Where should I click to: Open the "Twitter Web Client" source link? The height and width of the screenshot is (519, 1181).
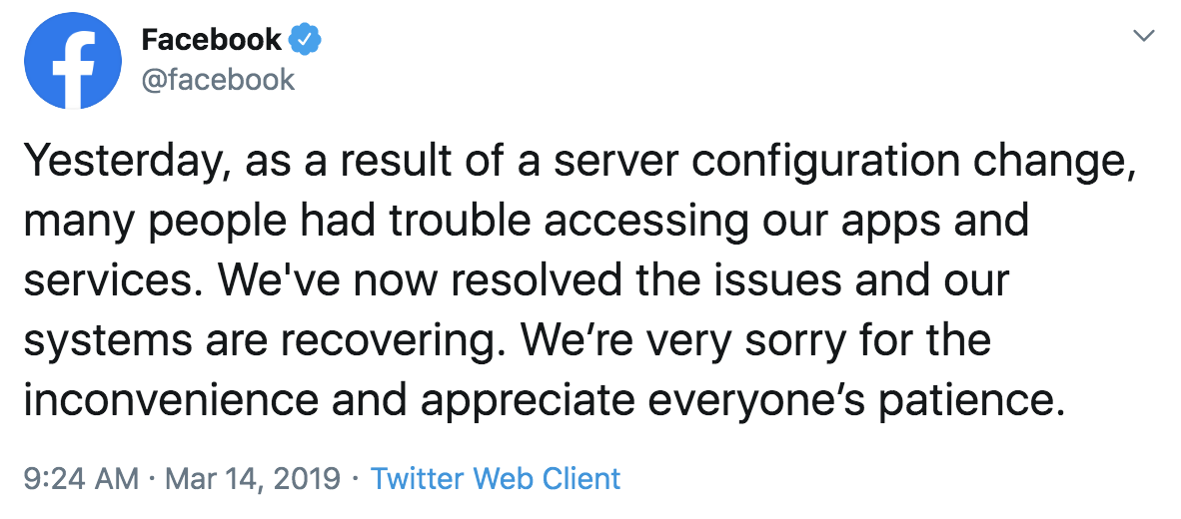tap(496, 478)
